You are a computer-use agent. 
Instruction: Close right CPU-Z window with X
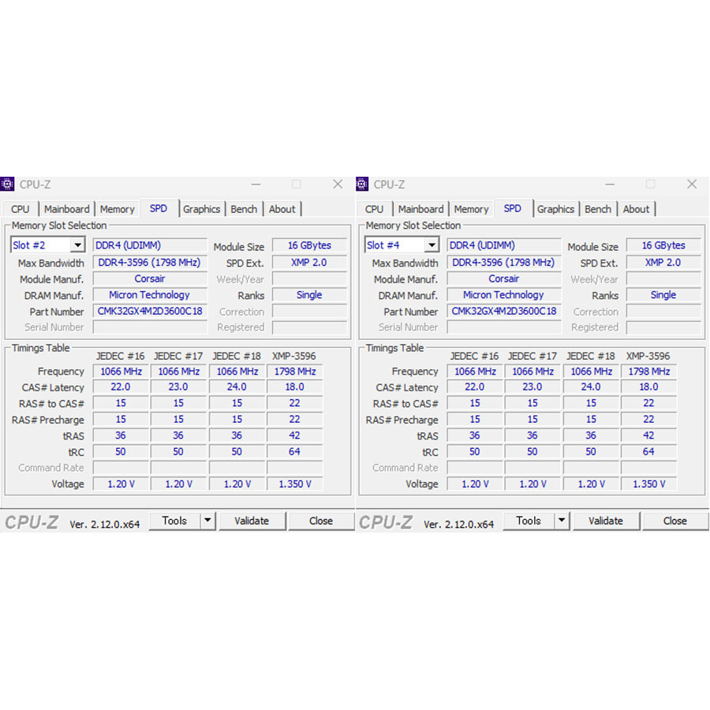[x=692, y=184]
